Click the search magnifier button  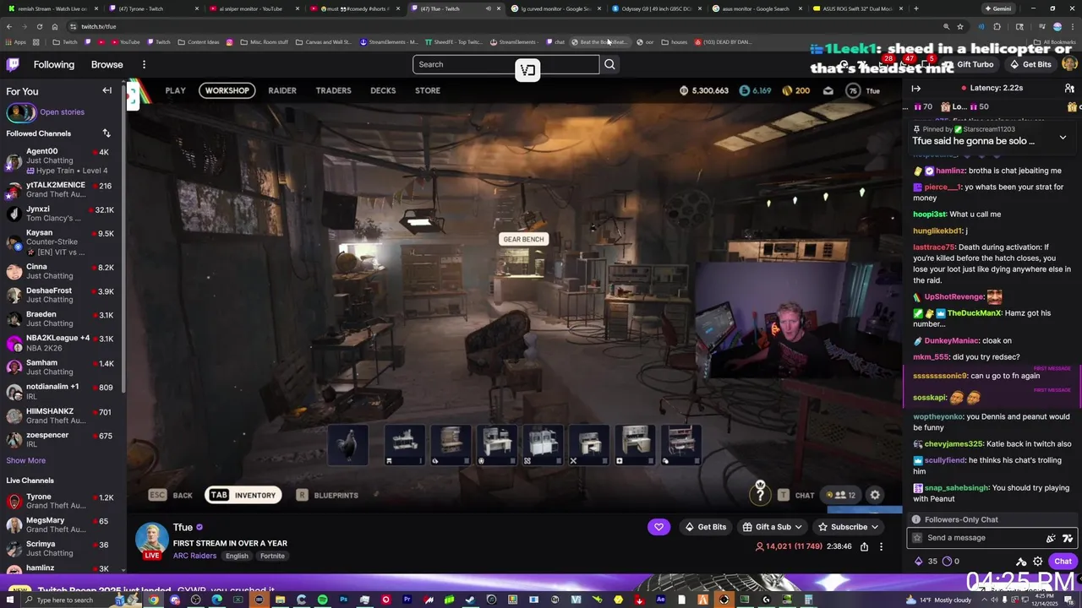609,64
